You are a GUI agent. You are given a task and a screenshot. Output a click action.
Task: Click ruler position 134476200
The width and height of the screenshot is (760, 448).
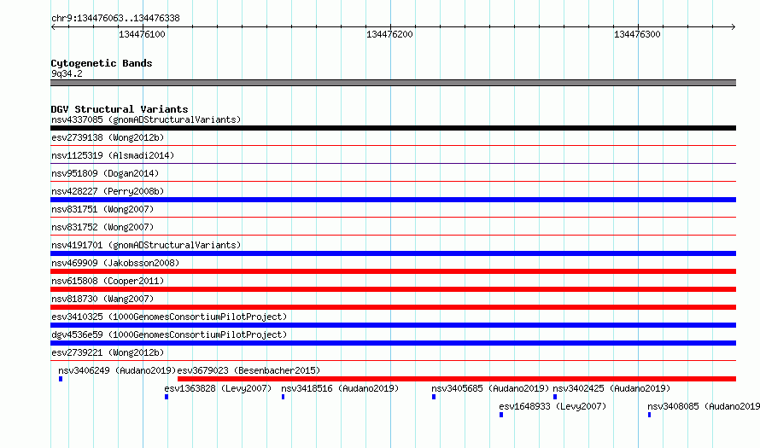[389, 34]
